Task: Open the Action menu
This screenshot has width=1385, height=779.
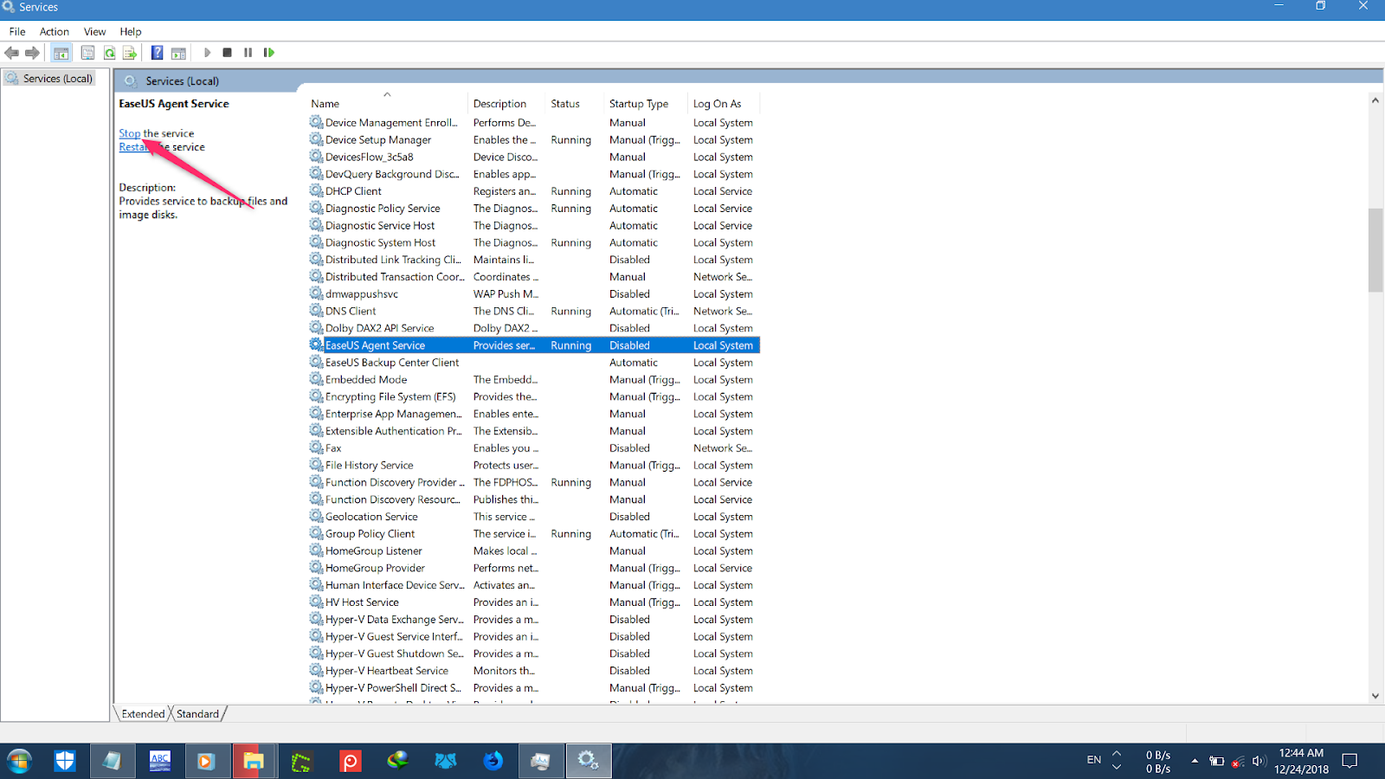Action: 55,32
